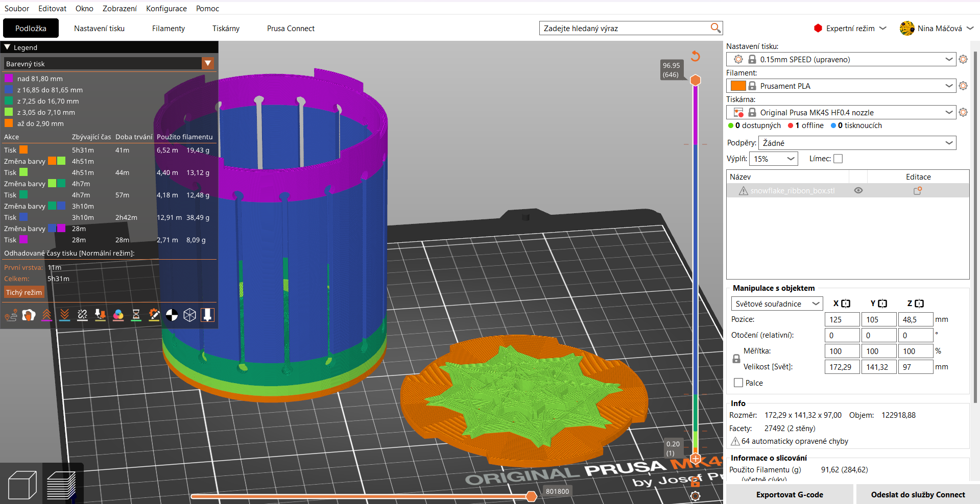Toggle shells wireframe cube icon

189,315
